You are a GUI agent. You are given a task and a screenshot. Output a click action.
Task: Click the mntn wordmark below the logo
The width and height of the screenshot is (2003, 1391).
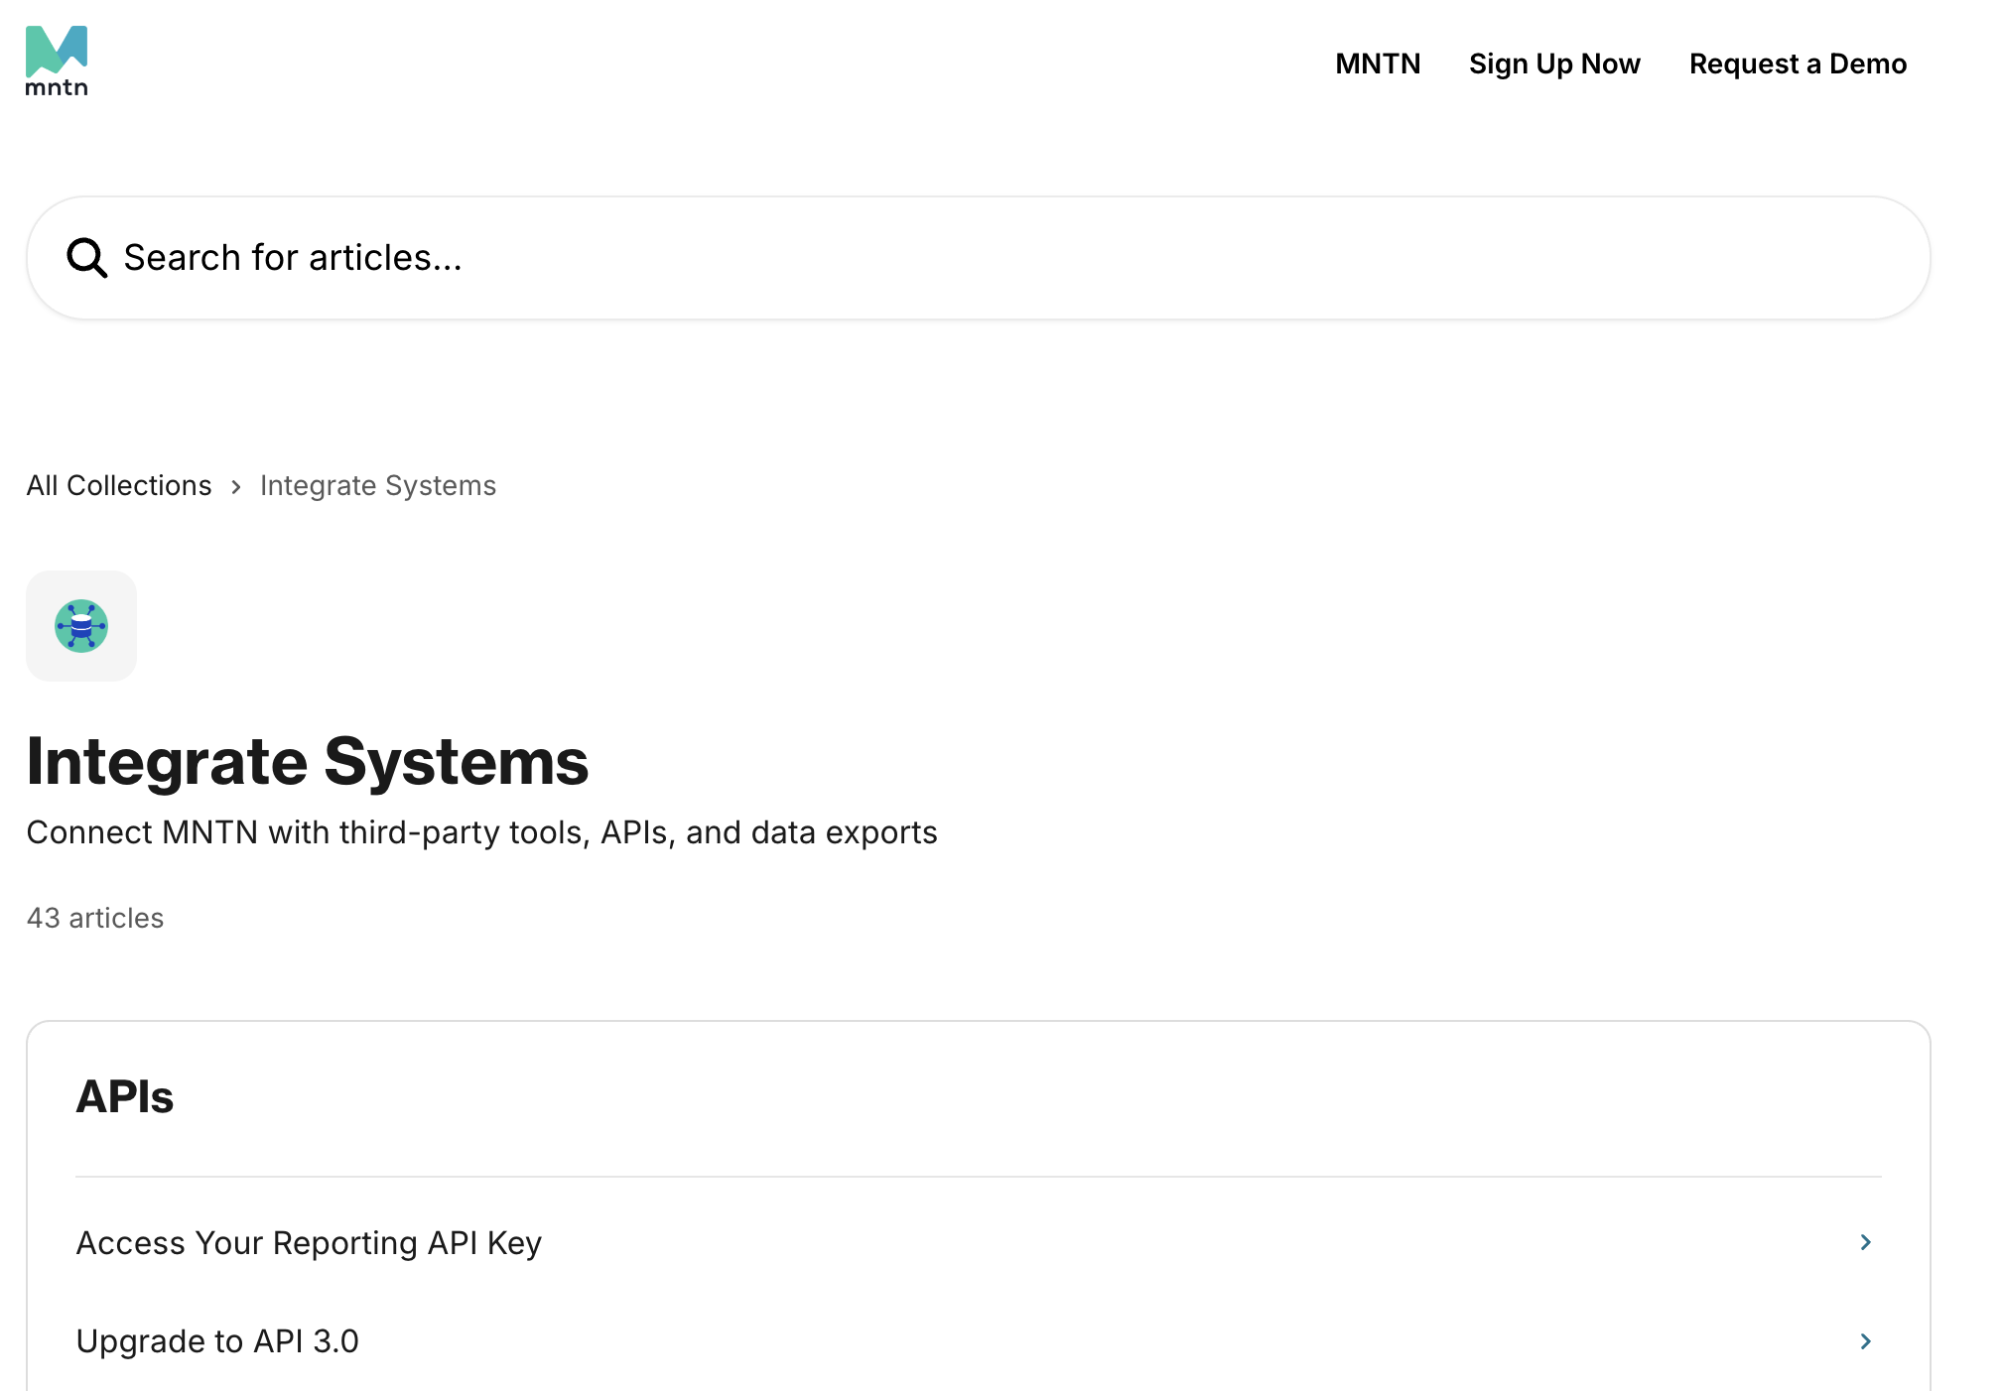57,87
